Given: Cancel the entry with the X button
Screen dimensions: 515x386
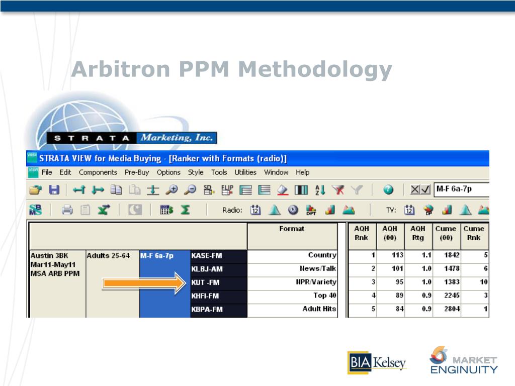Looking at the screenshot, I should pos(415,189).
